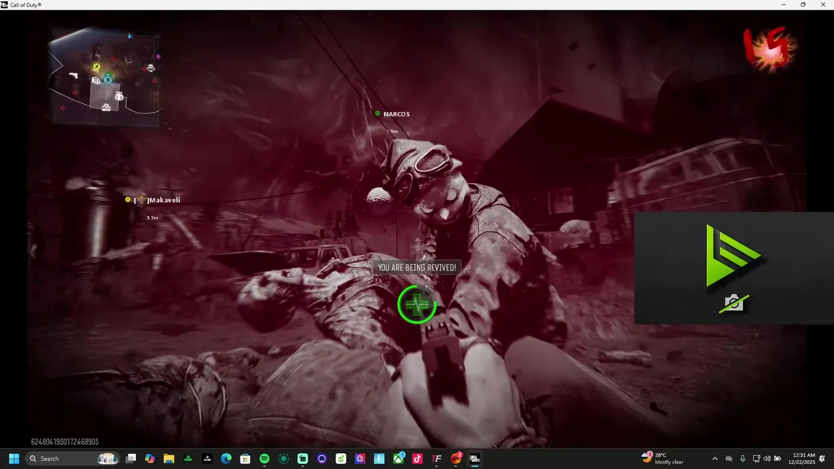Open the network display tray icon
This screenshot has height=469, width=834.
point(756,459)
